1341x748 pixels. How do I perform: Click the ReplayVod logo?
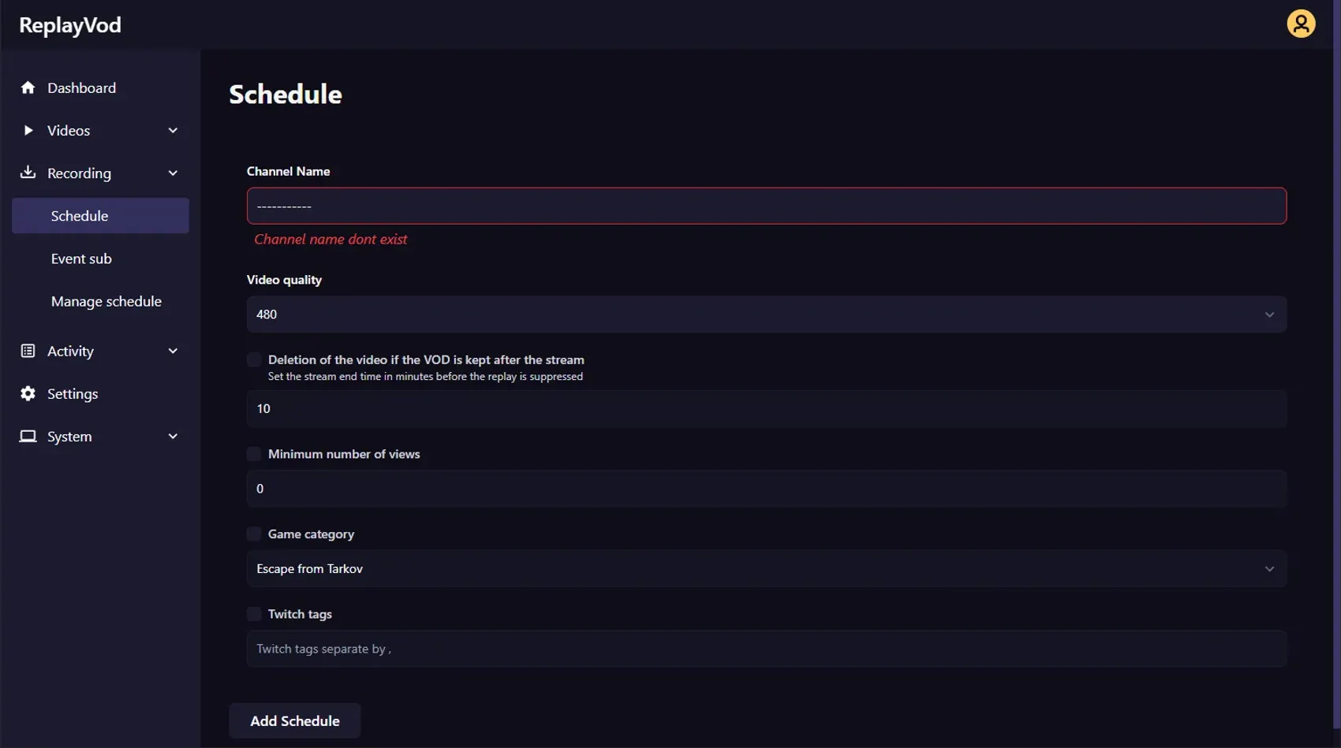pos(70,25)
